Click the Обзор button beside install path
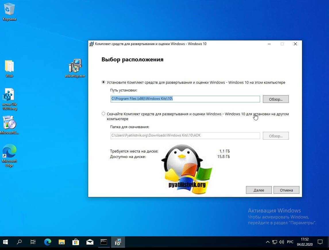 pos(276,99)
